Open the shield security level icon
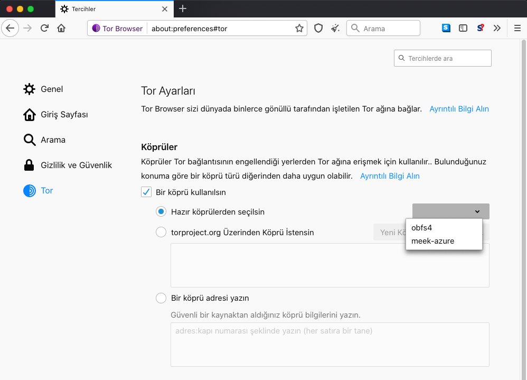 [x=318, y=28]
